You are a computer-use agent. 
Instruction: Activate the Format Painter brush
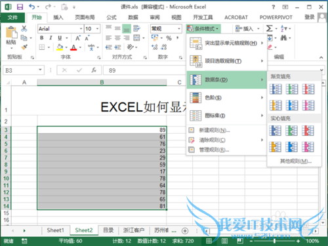pyautogui.click(x=24, y=47)
